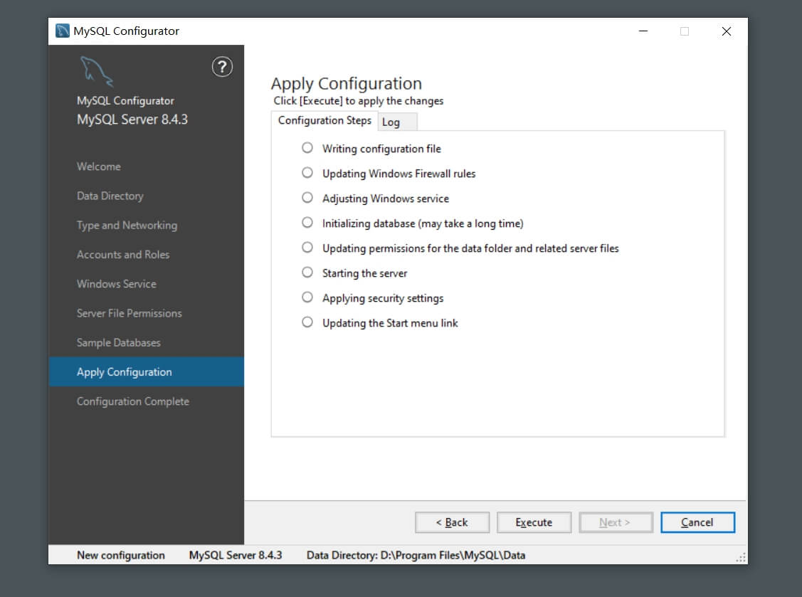The height and width of the screenshot is (597, 802).
Task: Select the Initializing database status circle
Action: (x=307, y=223)
